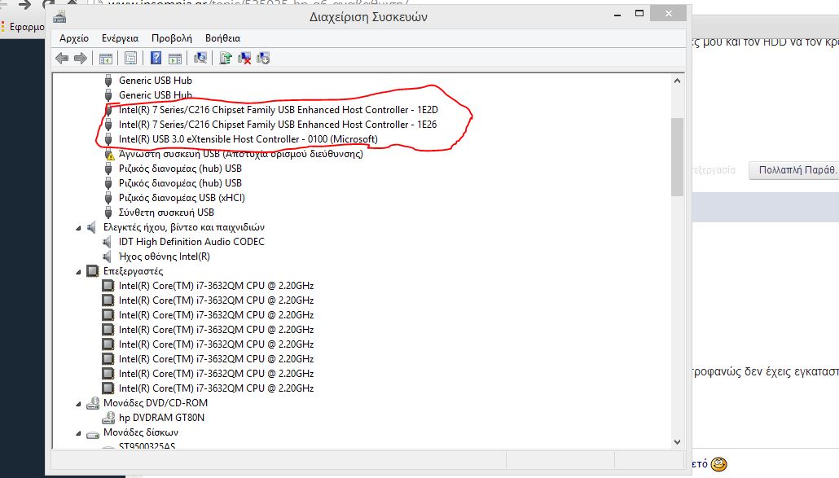Screen dimensions: 839x478
Task: Click the vertical scrollbar thumb in the device tree
Action: point(678,156)
